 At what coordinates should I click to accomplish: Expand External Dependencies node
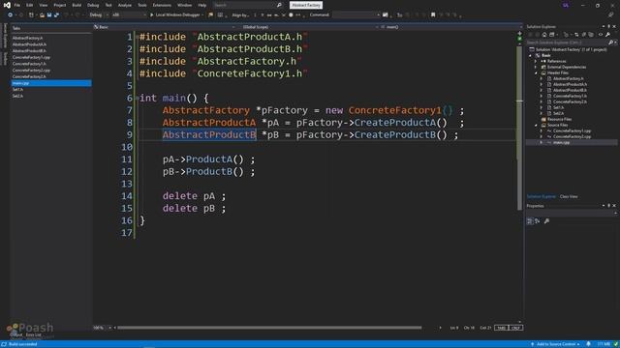click(536, 67)
